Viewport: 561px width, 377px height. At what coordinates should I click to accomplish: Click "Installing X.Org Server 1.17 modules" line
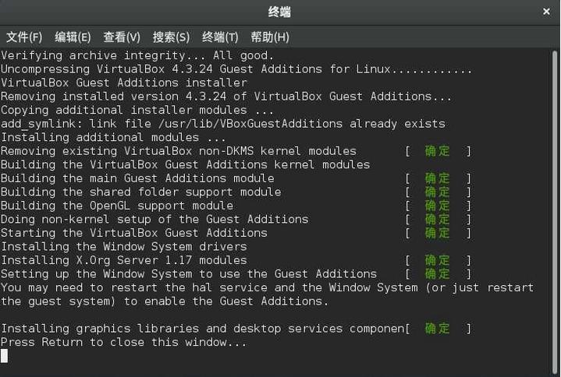pyautogui.click(x=124, y=260)
